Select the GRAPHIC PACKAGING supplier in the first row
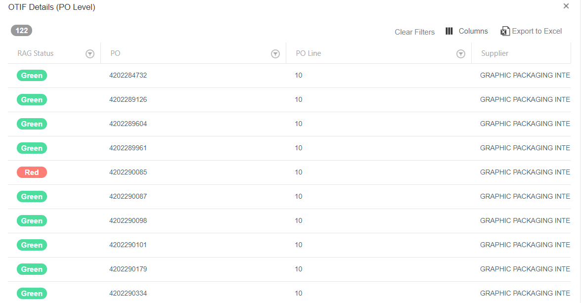This screenshot has height=303, width=581. pyautogui.click(x=524, y=75)
